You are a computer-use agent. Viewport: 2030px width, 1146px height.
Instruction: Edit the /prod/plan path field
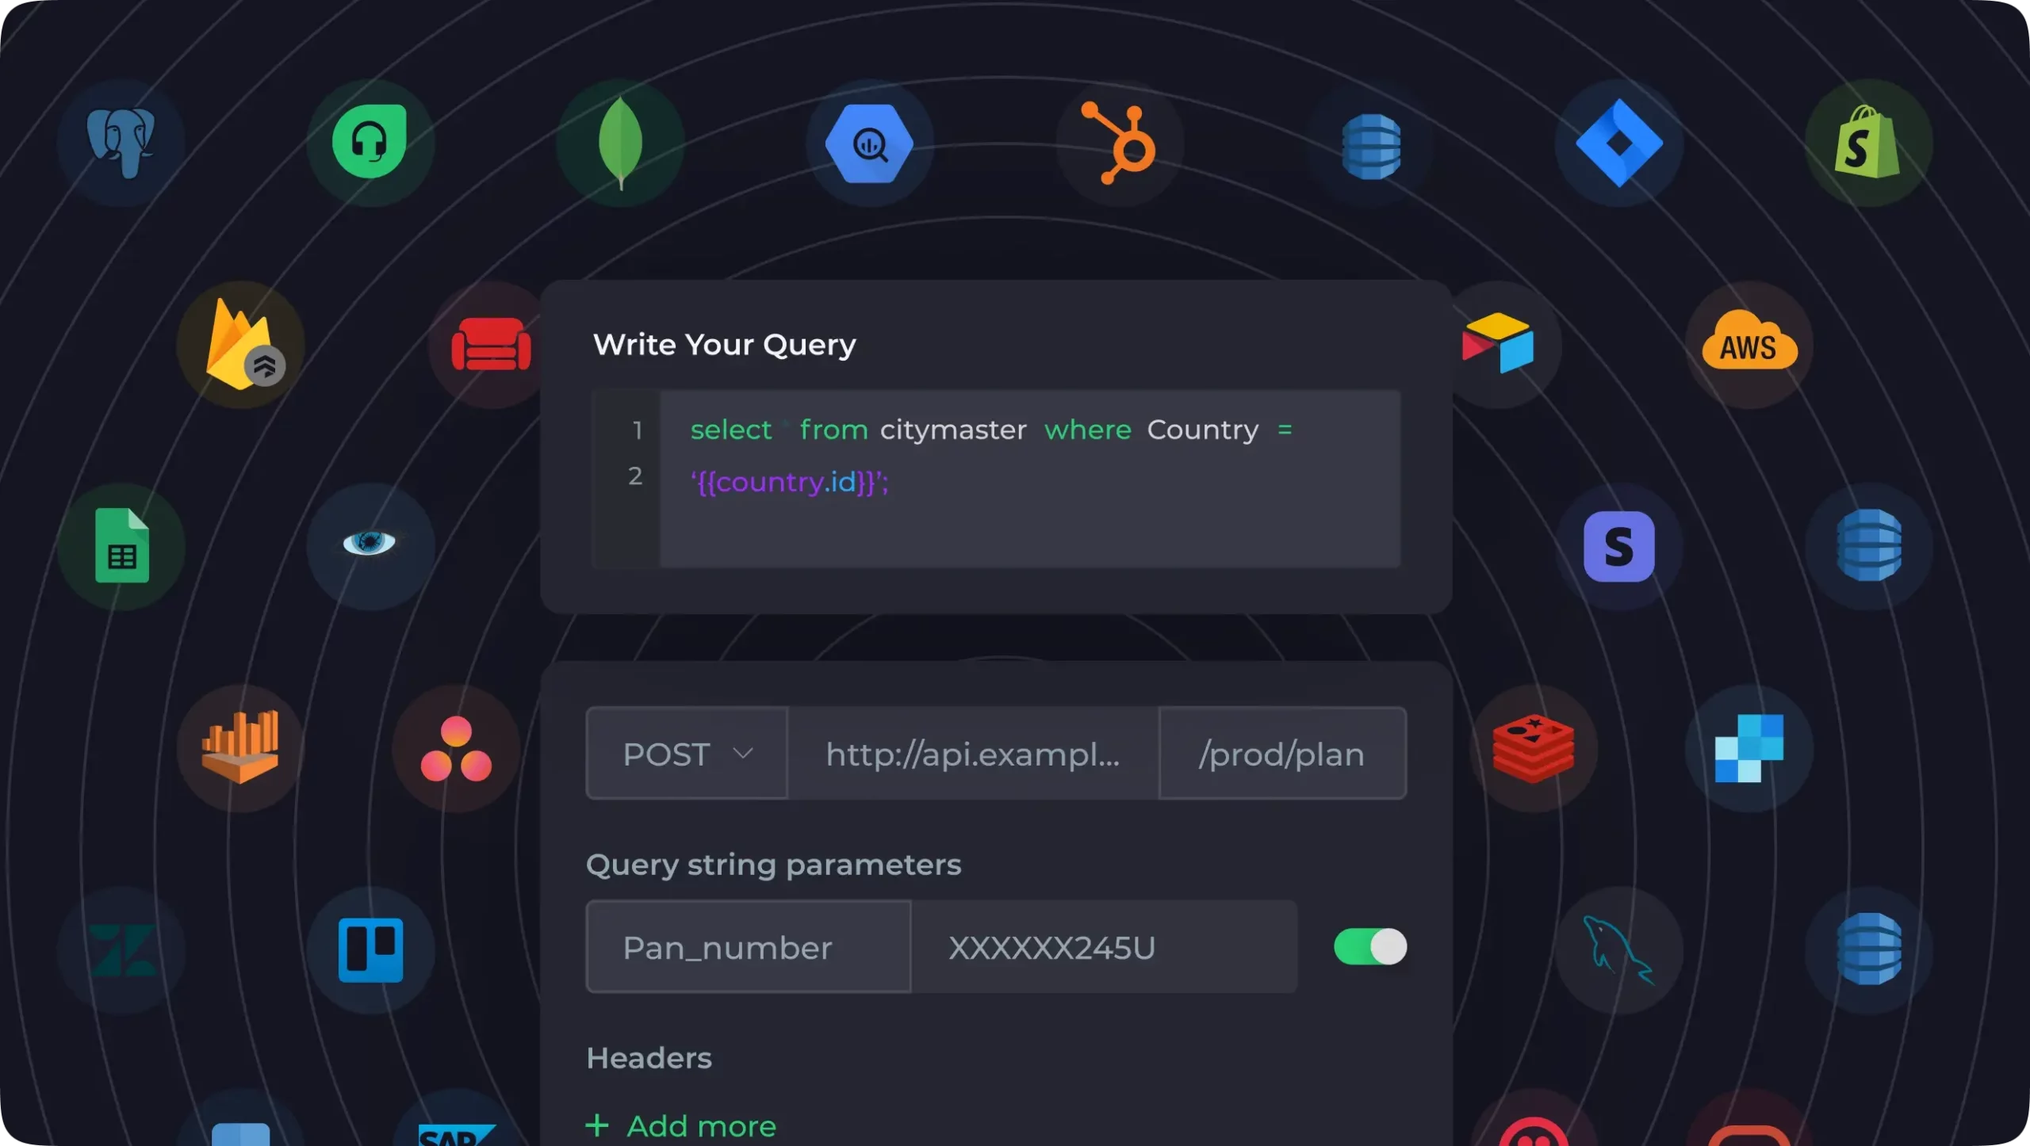coord(1282,754)
